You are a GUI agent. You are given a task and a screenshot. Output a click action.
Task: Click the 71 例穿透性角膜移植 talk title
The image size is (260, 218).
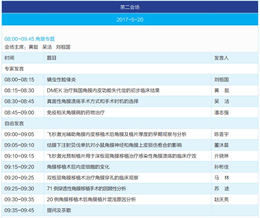86,189
